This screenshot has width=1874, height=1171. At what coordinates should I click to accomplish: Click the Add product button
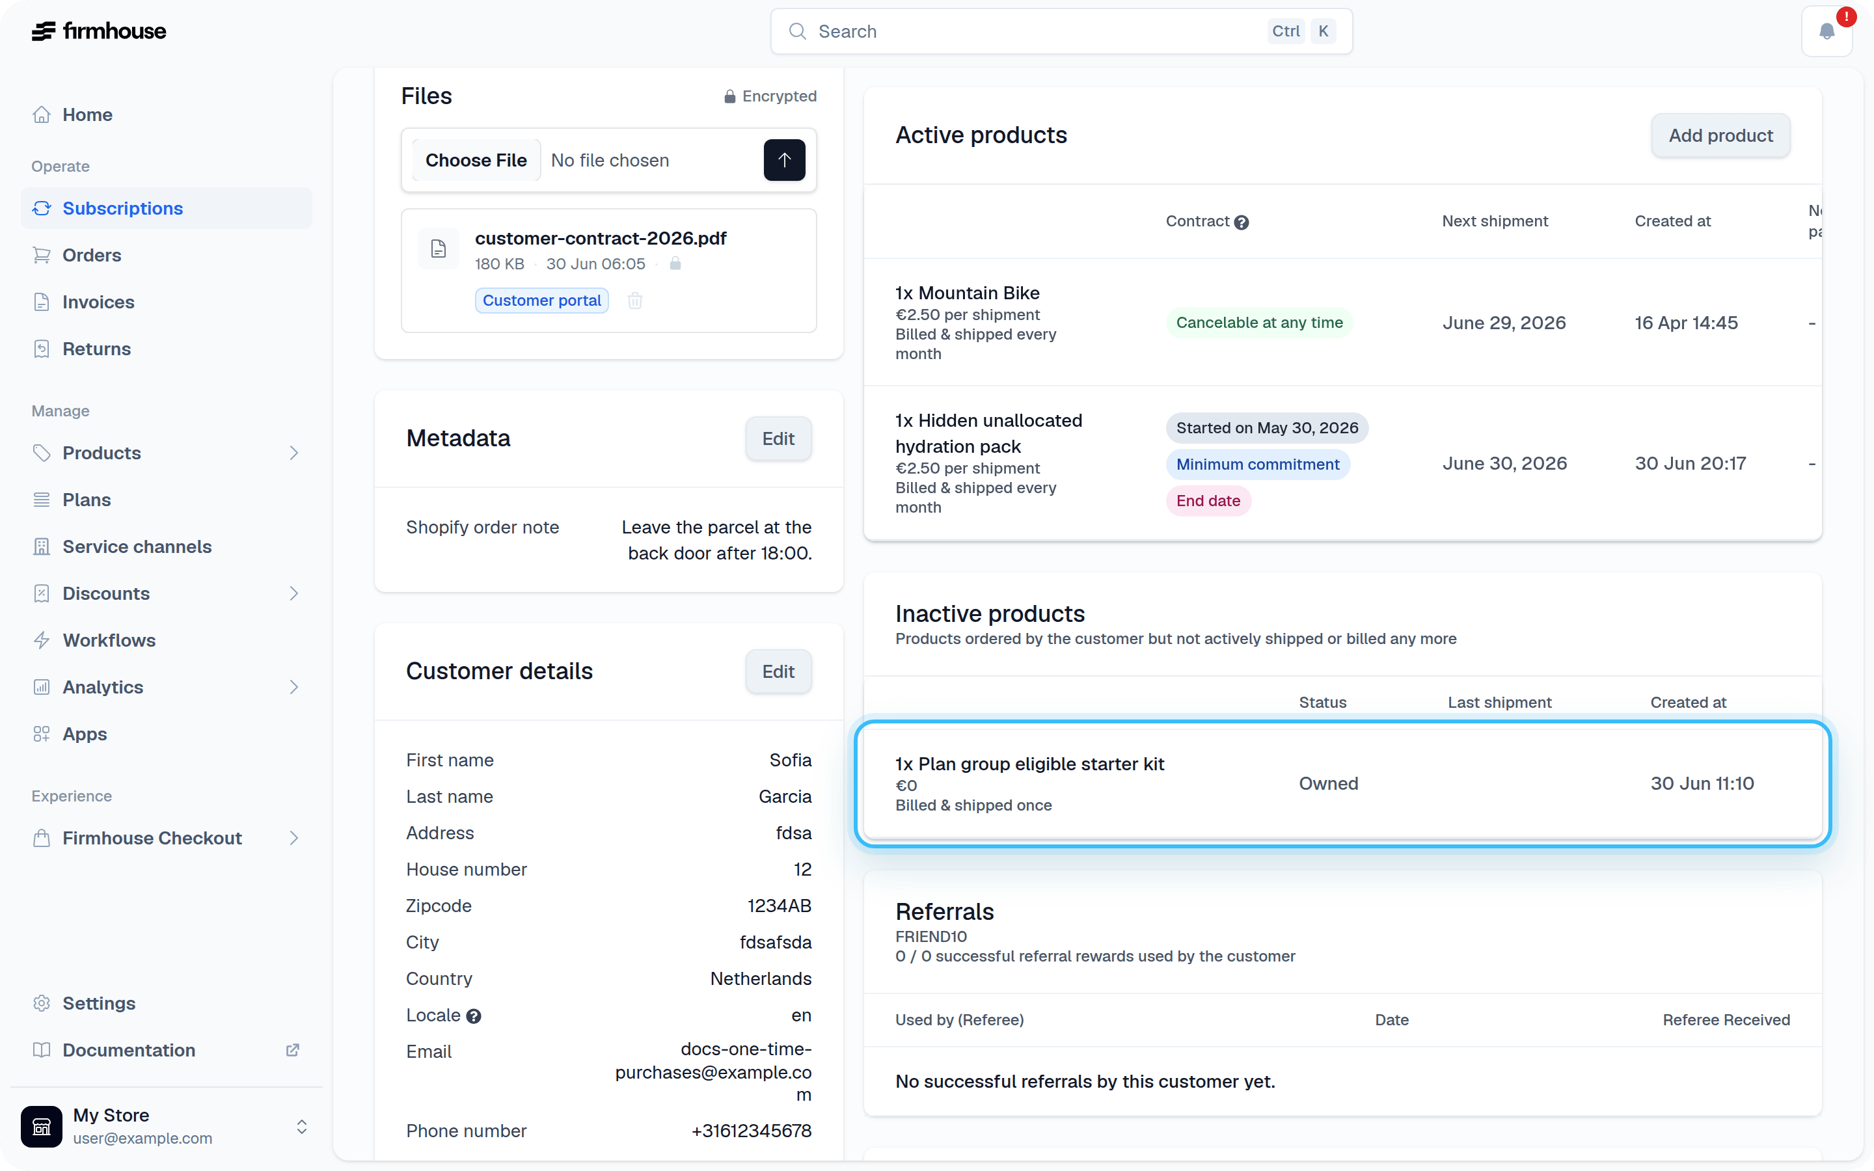click(x=1720, y=135)
